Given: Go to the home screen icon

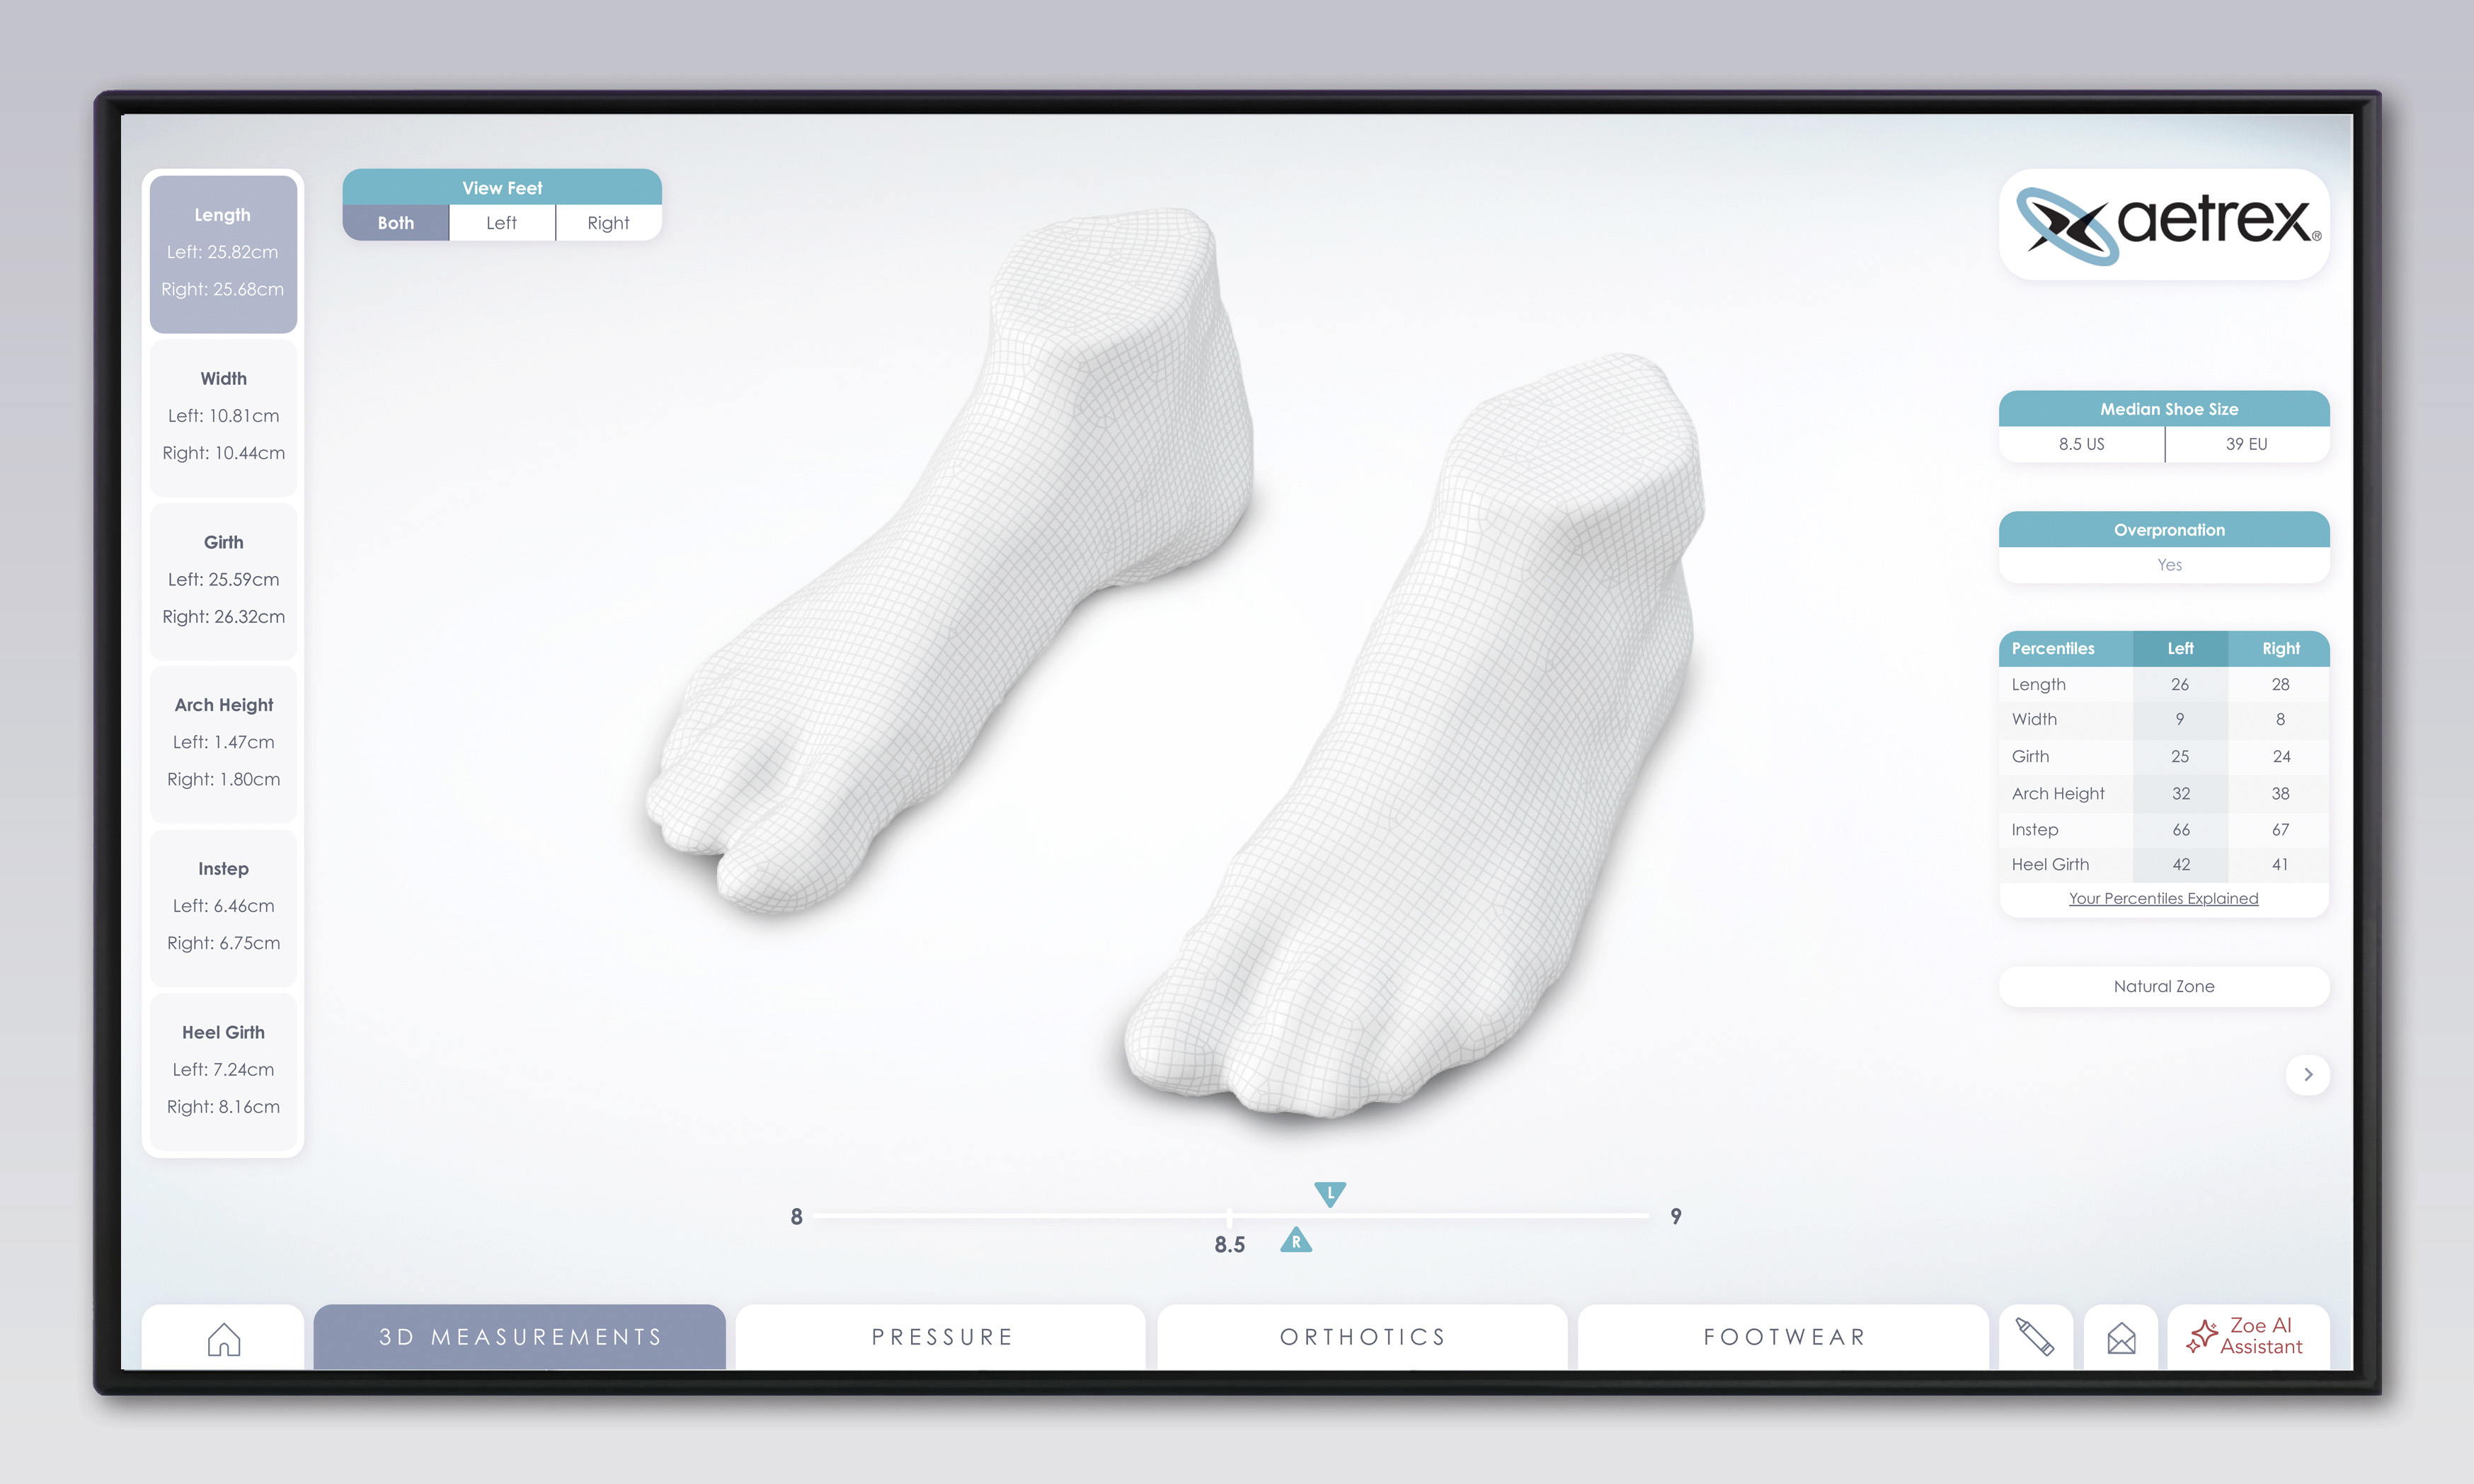Looking at the screenshot, I should coord(223,1338).
